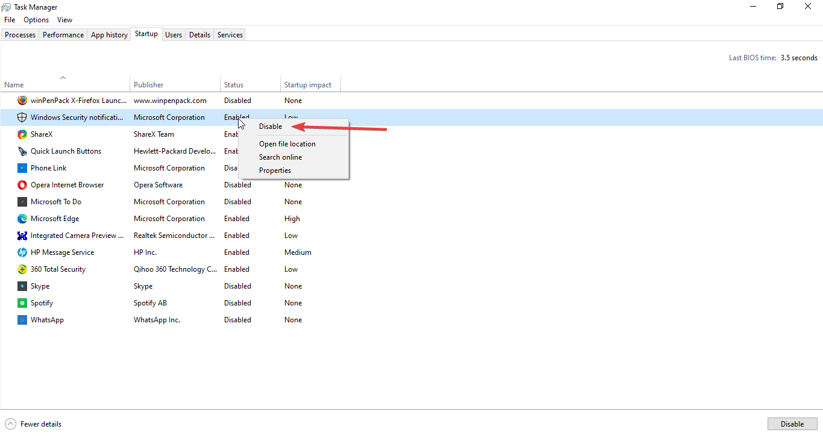Choose Open file location from context menu
The width and height of the screenshot is (823, 438).
coord(287,143)
